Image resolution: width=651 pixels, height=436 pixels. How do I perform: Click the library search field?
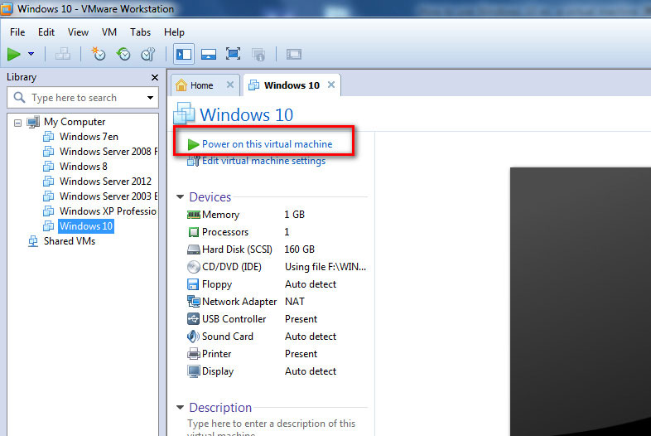tap(83, 98)
